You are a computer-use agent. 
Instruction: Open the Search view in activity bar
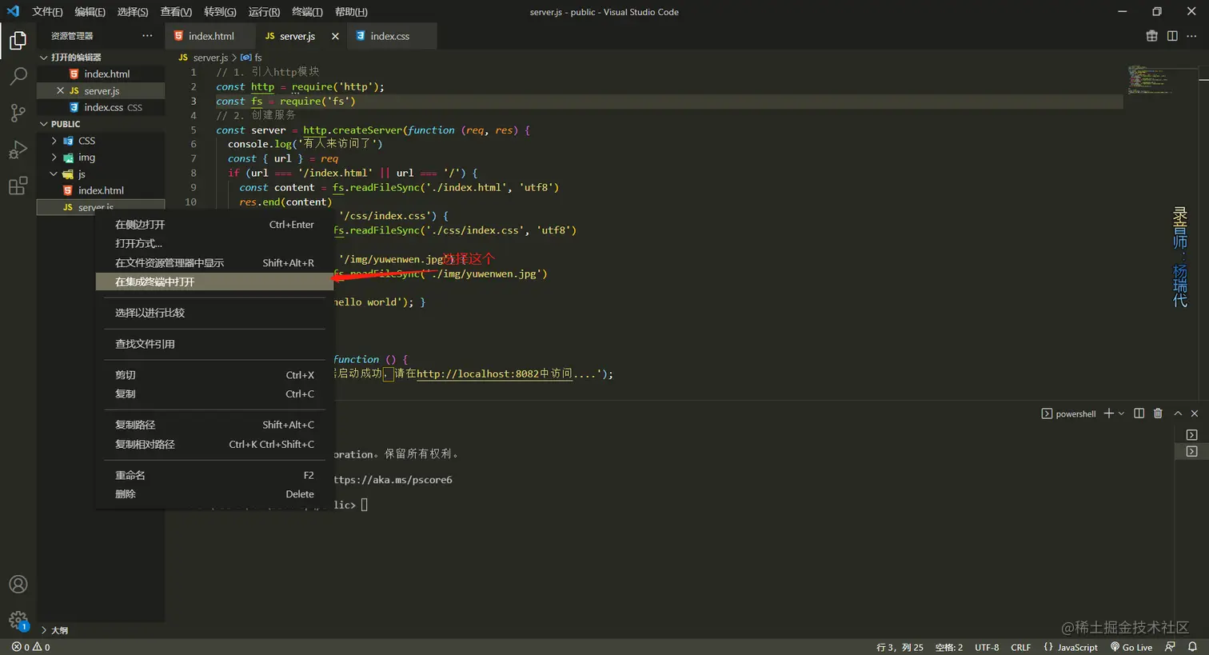pyautogui.click(x=18, y=76)
